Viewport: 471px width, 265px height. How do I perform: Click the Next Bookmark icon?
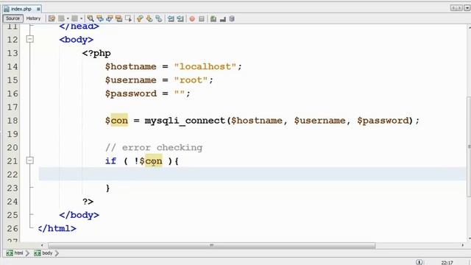pos(149,18)
